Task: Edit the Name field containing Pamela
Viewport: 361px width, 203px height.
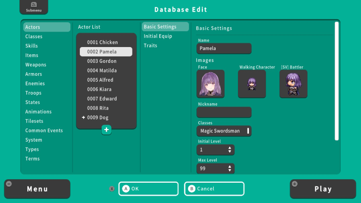Action: (224, 49)
